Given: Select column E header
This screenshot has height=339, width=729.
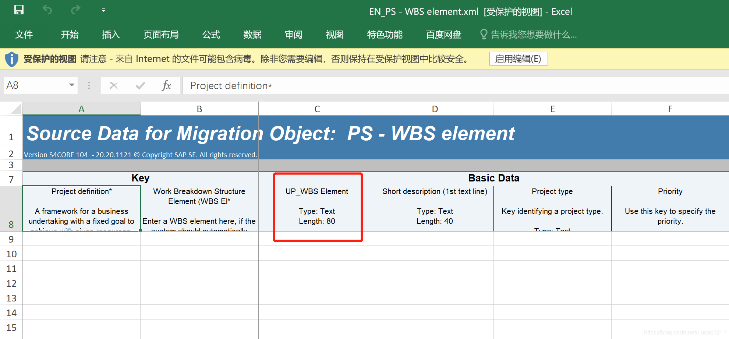Looking at the screenshot, I should pyautogui.click(x=553, y=109).
